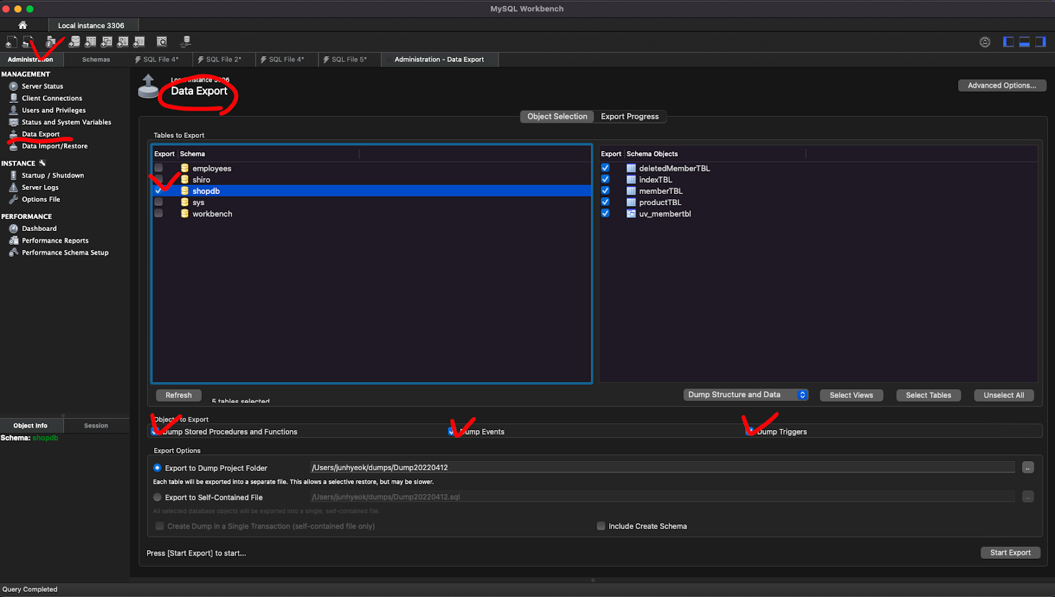Uncheck productTBL export checkbox
This screenshot has height=597, width=1055.
[605, 202]
